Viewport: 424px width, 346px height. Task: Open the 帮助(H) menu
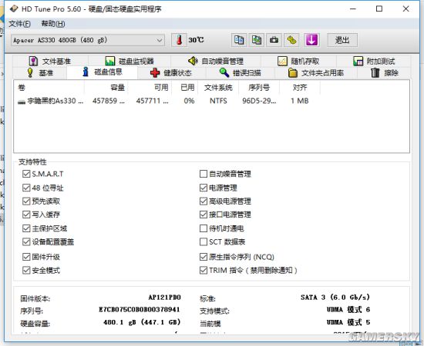pos(53,24)
